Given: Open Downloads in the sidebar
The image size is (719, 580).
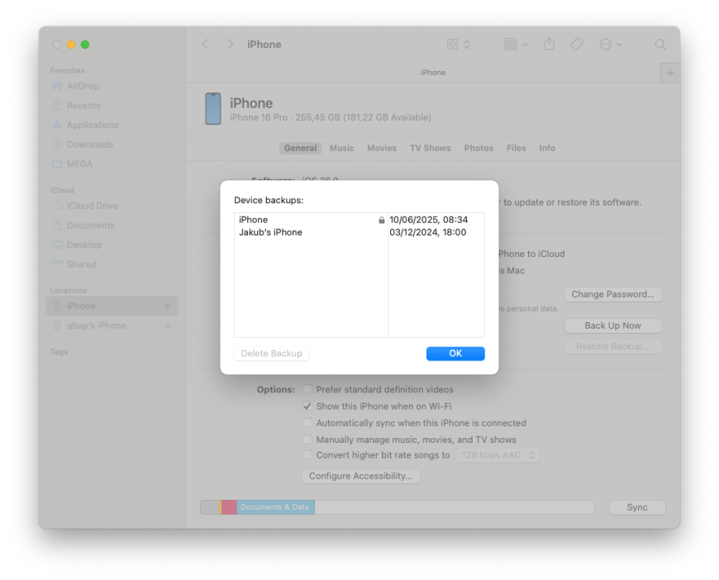Looking at the screenshot, I should click(x=83, y=145).
